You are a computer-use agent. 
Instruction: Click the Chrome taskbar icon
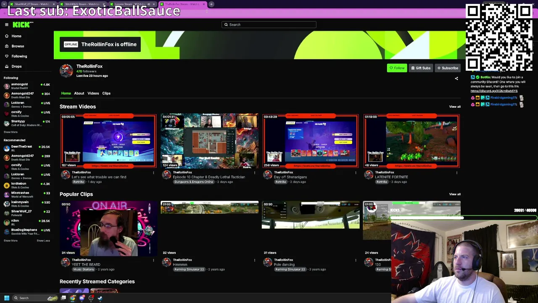point(73,298)
